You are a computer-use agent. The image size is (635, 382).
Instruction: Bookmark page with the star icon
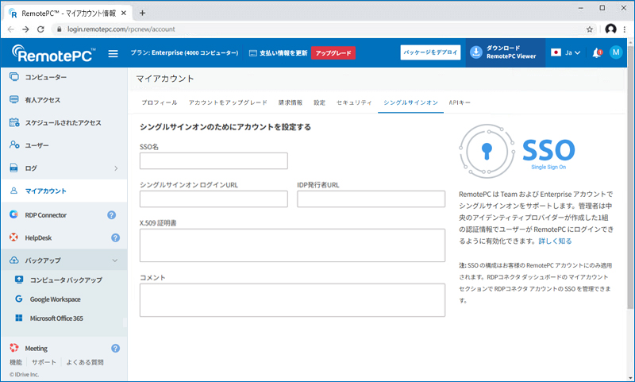[590, 29]
